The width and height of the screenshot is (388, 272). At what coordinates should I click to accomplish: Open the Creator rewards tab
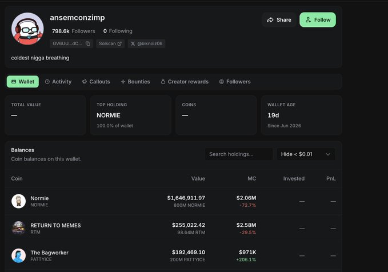(x=185, y=82)
